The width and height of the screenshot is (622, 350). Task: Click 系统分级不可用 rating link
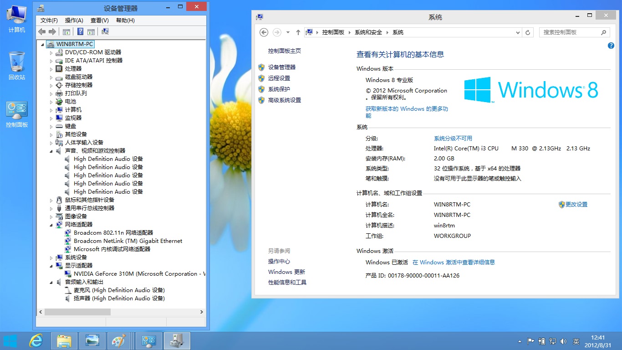(x=453, y=139)
